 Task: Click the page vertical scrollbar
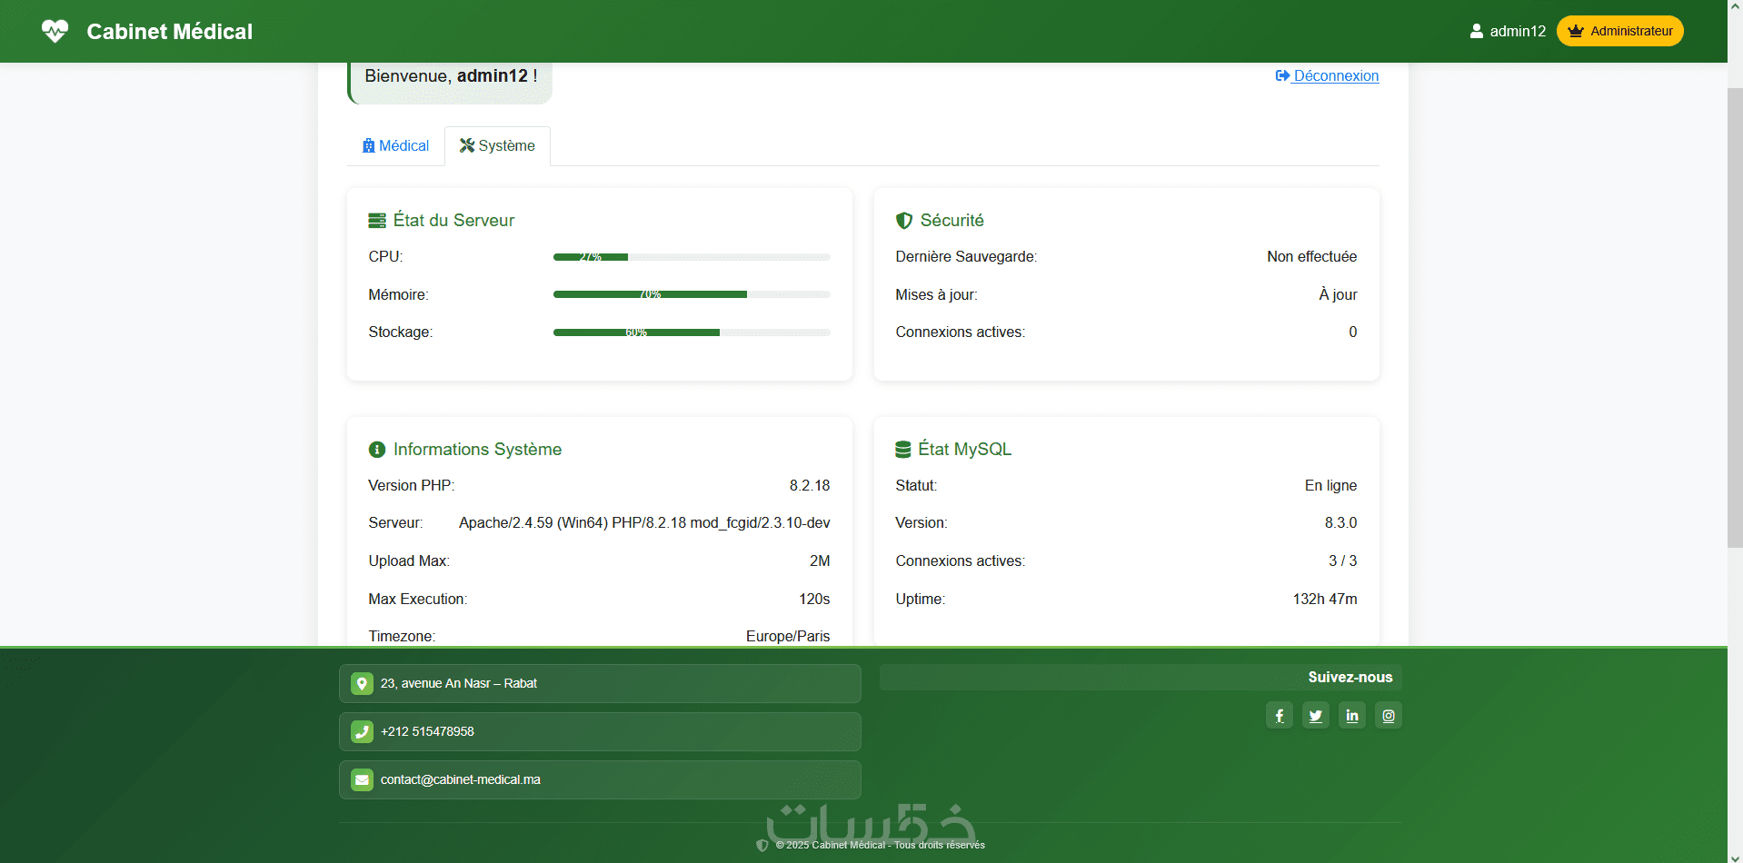pyautogui.click(x=1735, y=318)
